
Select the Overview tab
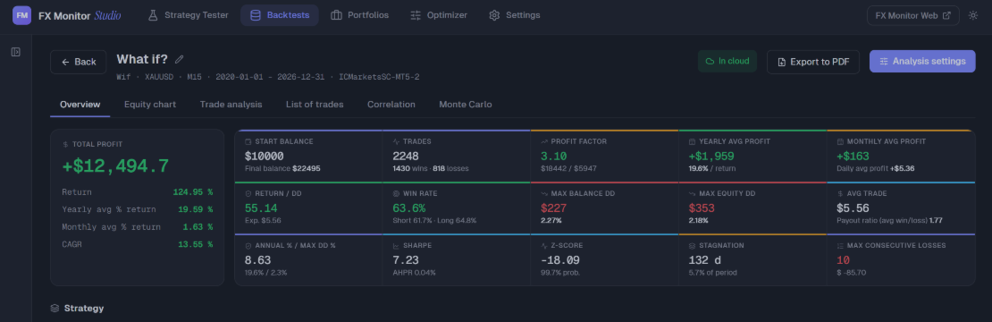[x=80, y=105]
